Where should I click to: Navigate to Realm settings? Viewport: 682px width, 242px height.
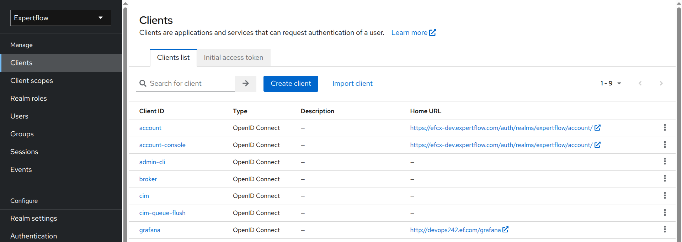click(x=33, y=219)
